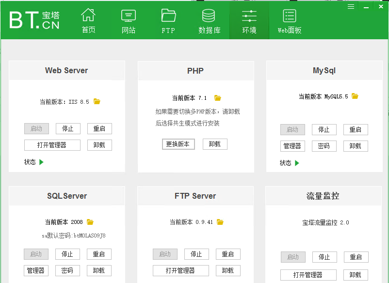This screenshot has width=389, height=283.
Task: Click Web Server green running status indicator
Action: tap(41, 162)
